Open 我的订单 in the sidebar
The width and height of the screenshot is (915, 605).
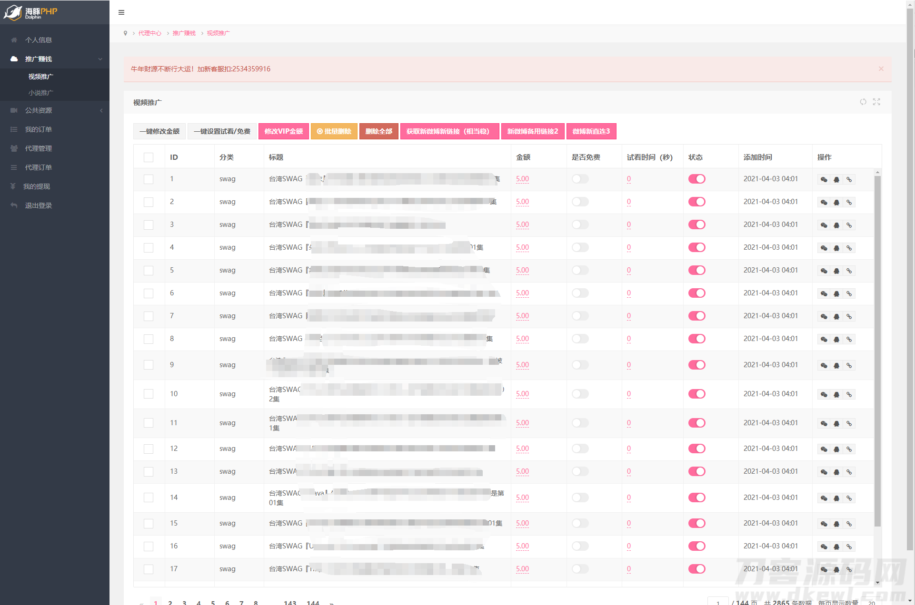click(38, 129)
